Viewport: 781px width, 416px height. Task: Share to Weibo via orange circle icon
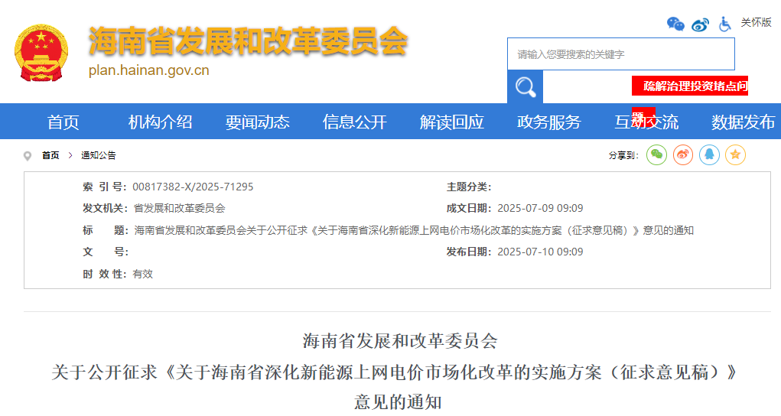[x=683, y=155]
